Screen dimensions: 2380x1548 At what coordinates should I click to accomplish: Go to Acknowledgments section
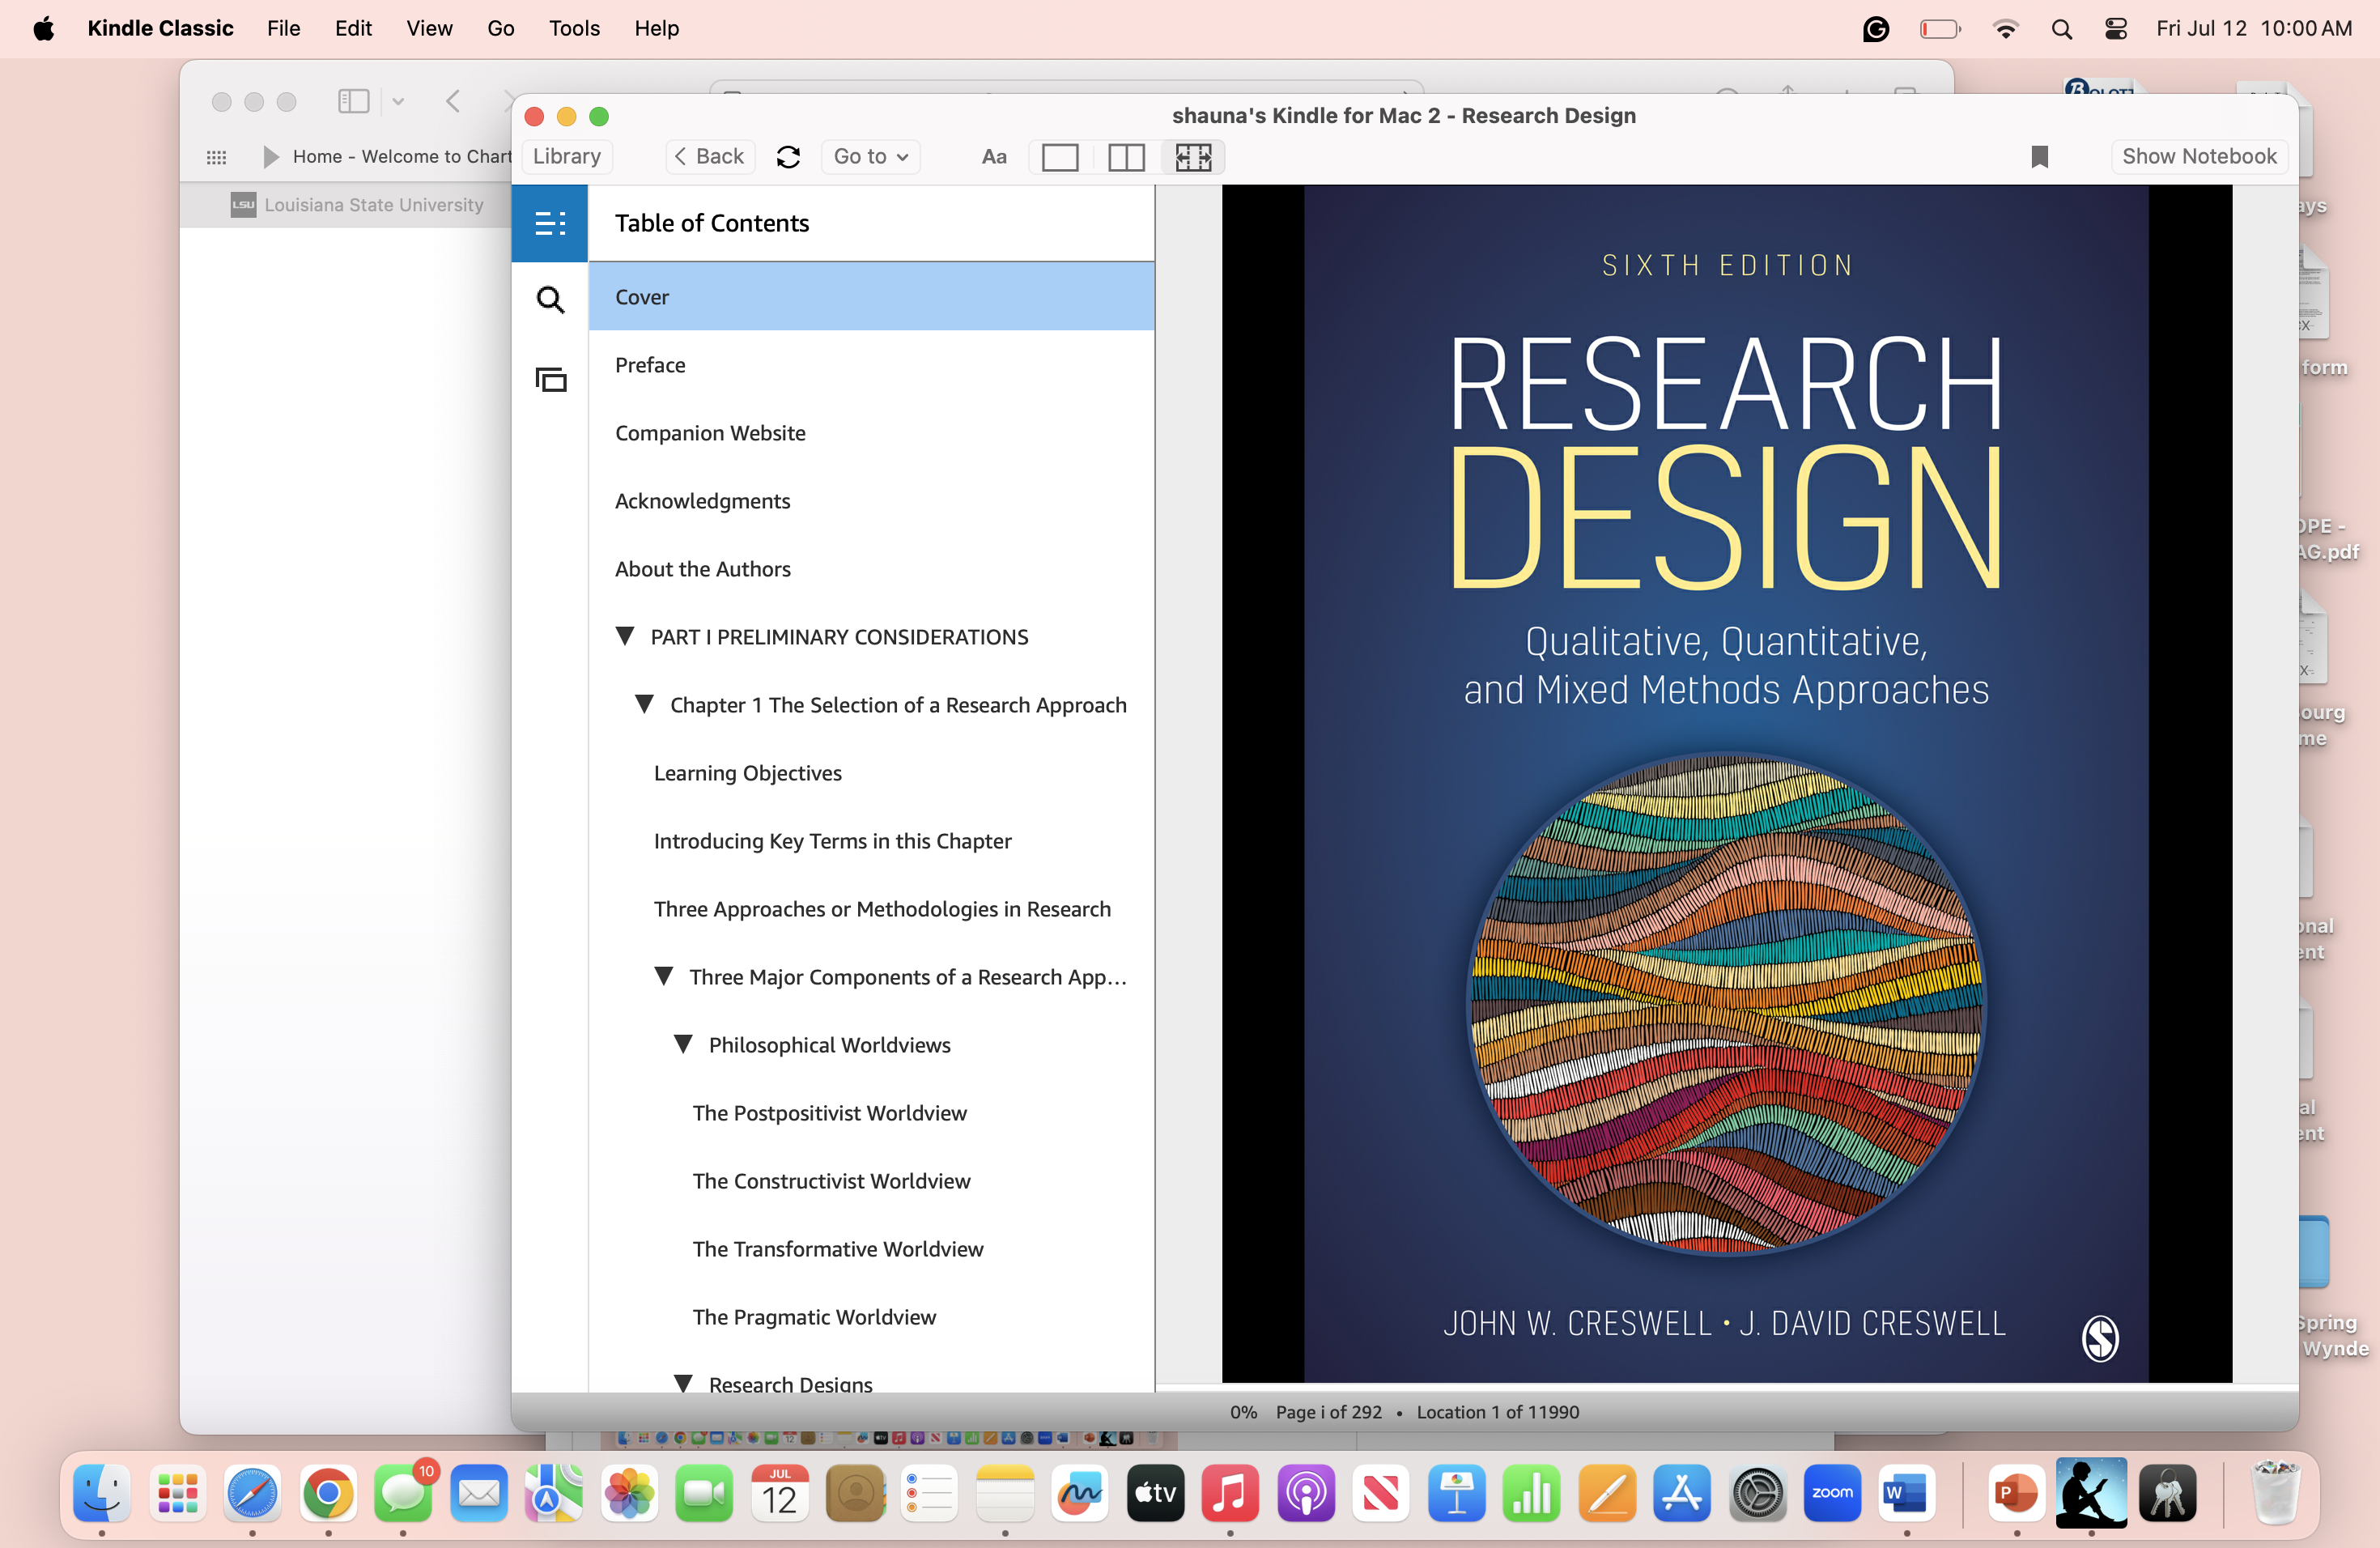coord(871,500)
